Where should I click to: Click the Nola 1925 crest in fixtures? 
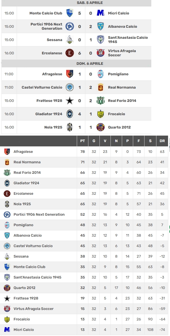click(x=70, y=127)
